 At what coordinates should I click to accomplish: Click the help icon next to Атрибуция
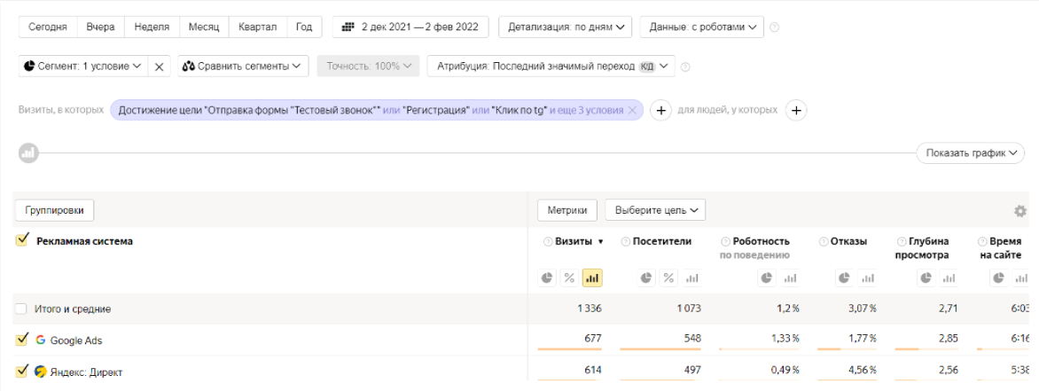(686, 66)
